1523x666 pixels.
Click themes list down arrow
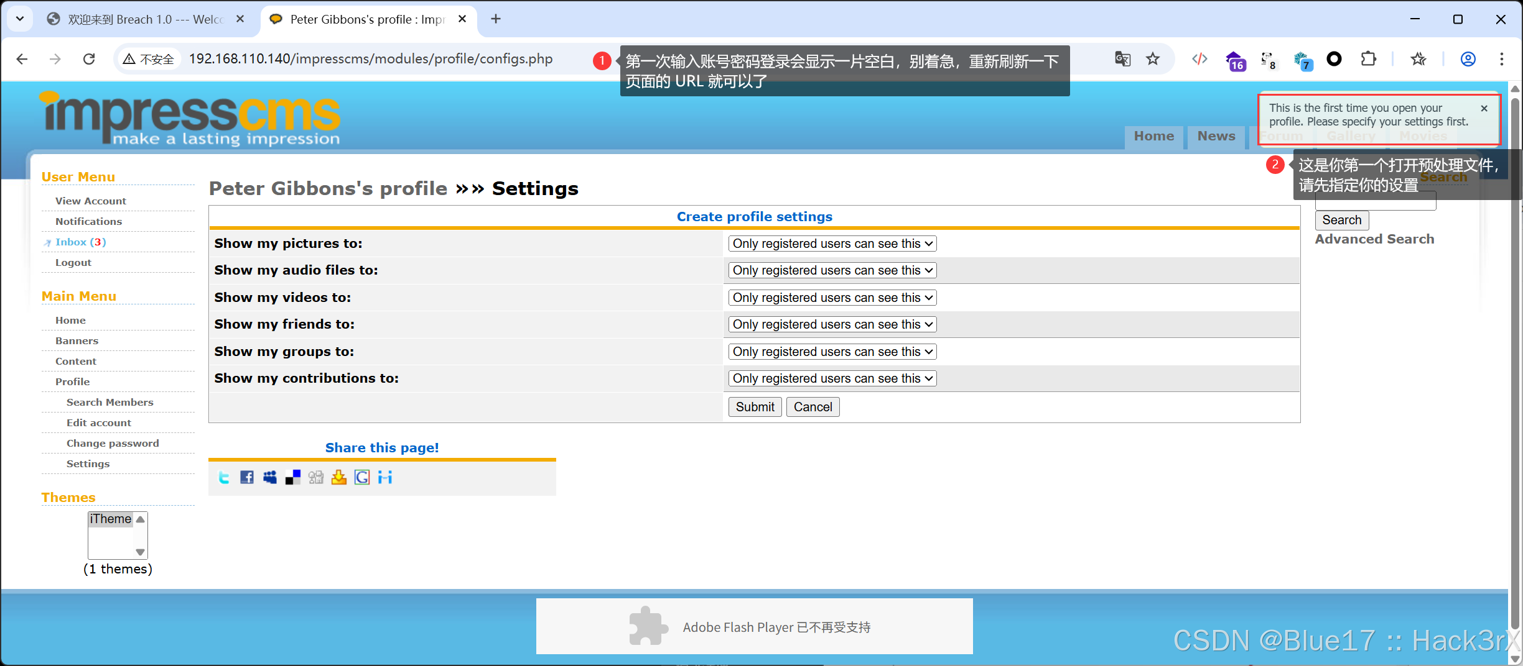tap(141, 552)
